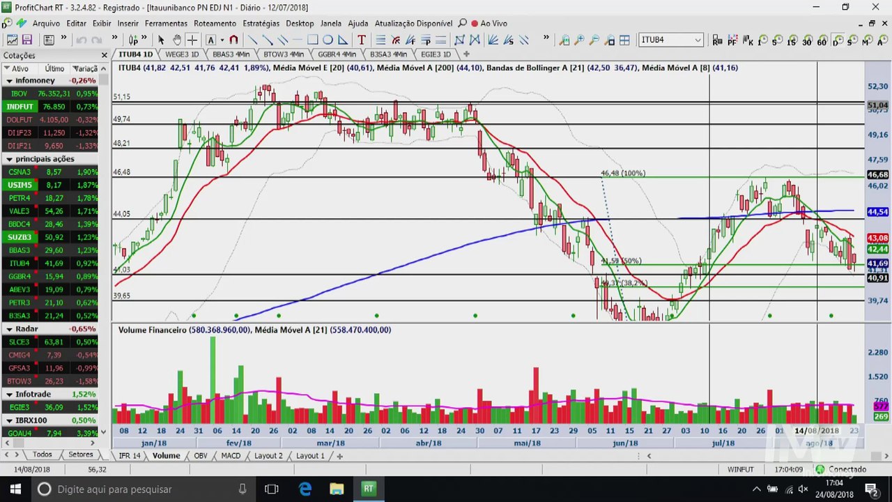Collapse the Radar watchlist group
892x502 pixels.
[10, 329]
